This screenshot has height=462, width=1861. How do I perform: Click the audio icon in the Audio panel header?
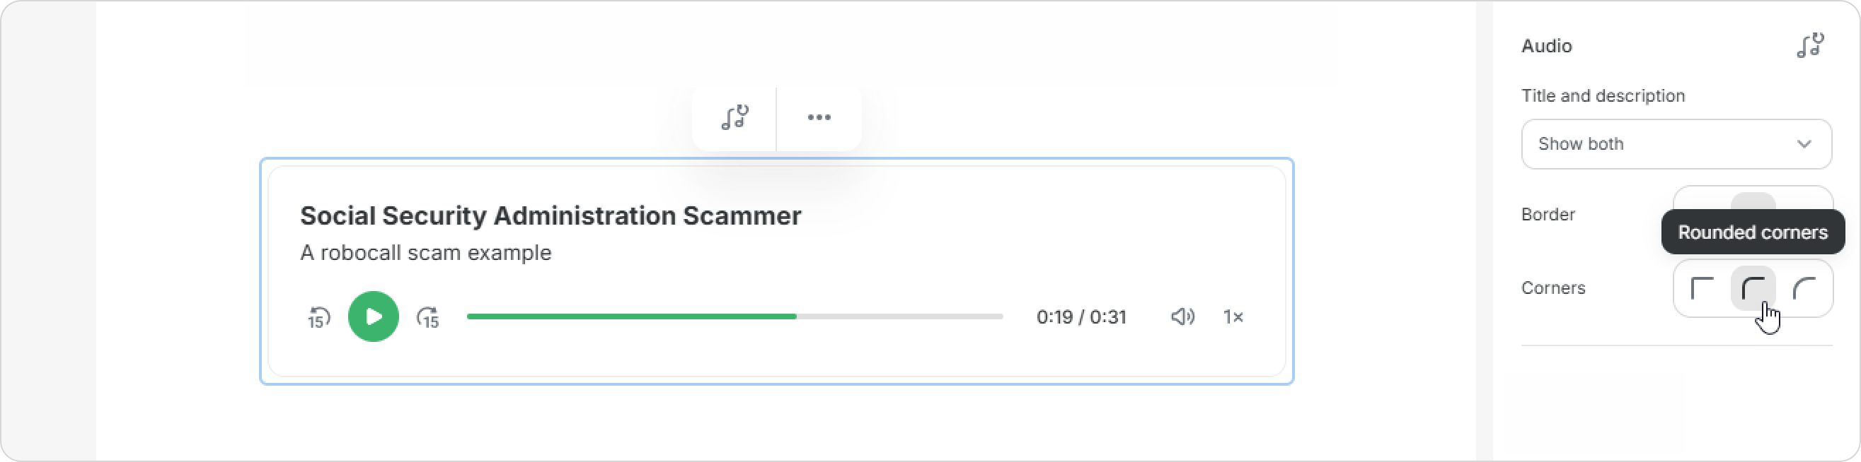coord(1810,45)
